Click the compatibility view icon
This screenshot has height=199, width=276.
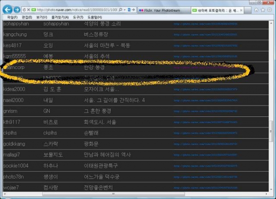click(x=129, y=10)
